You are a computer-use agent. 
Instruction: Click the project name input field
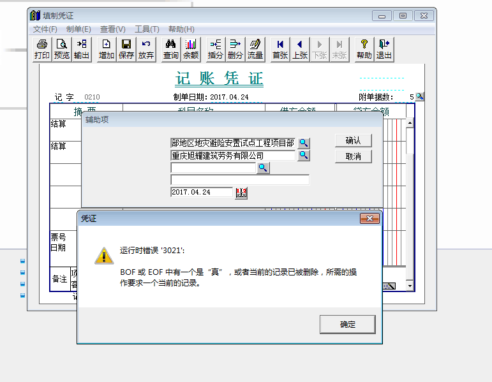pyautogui.click(x=233, y=143)
